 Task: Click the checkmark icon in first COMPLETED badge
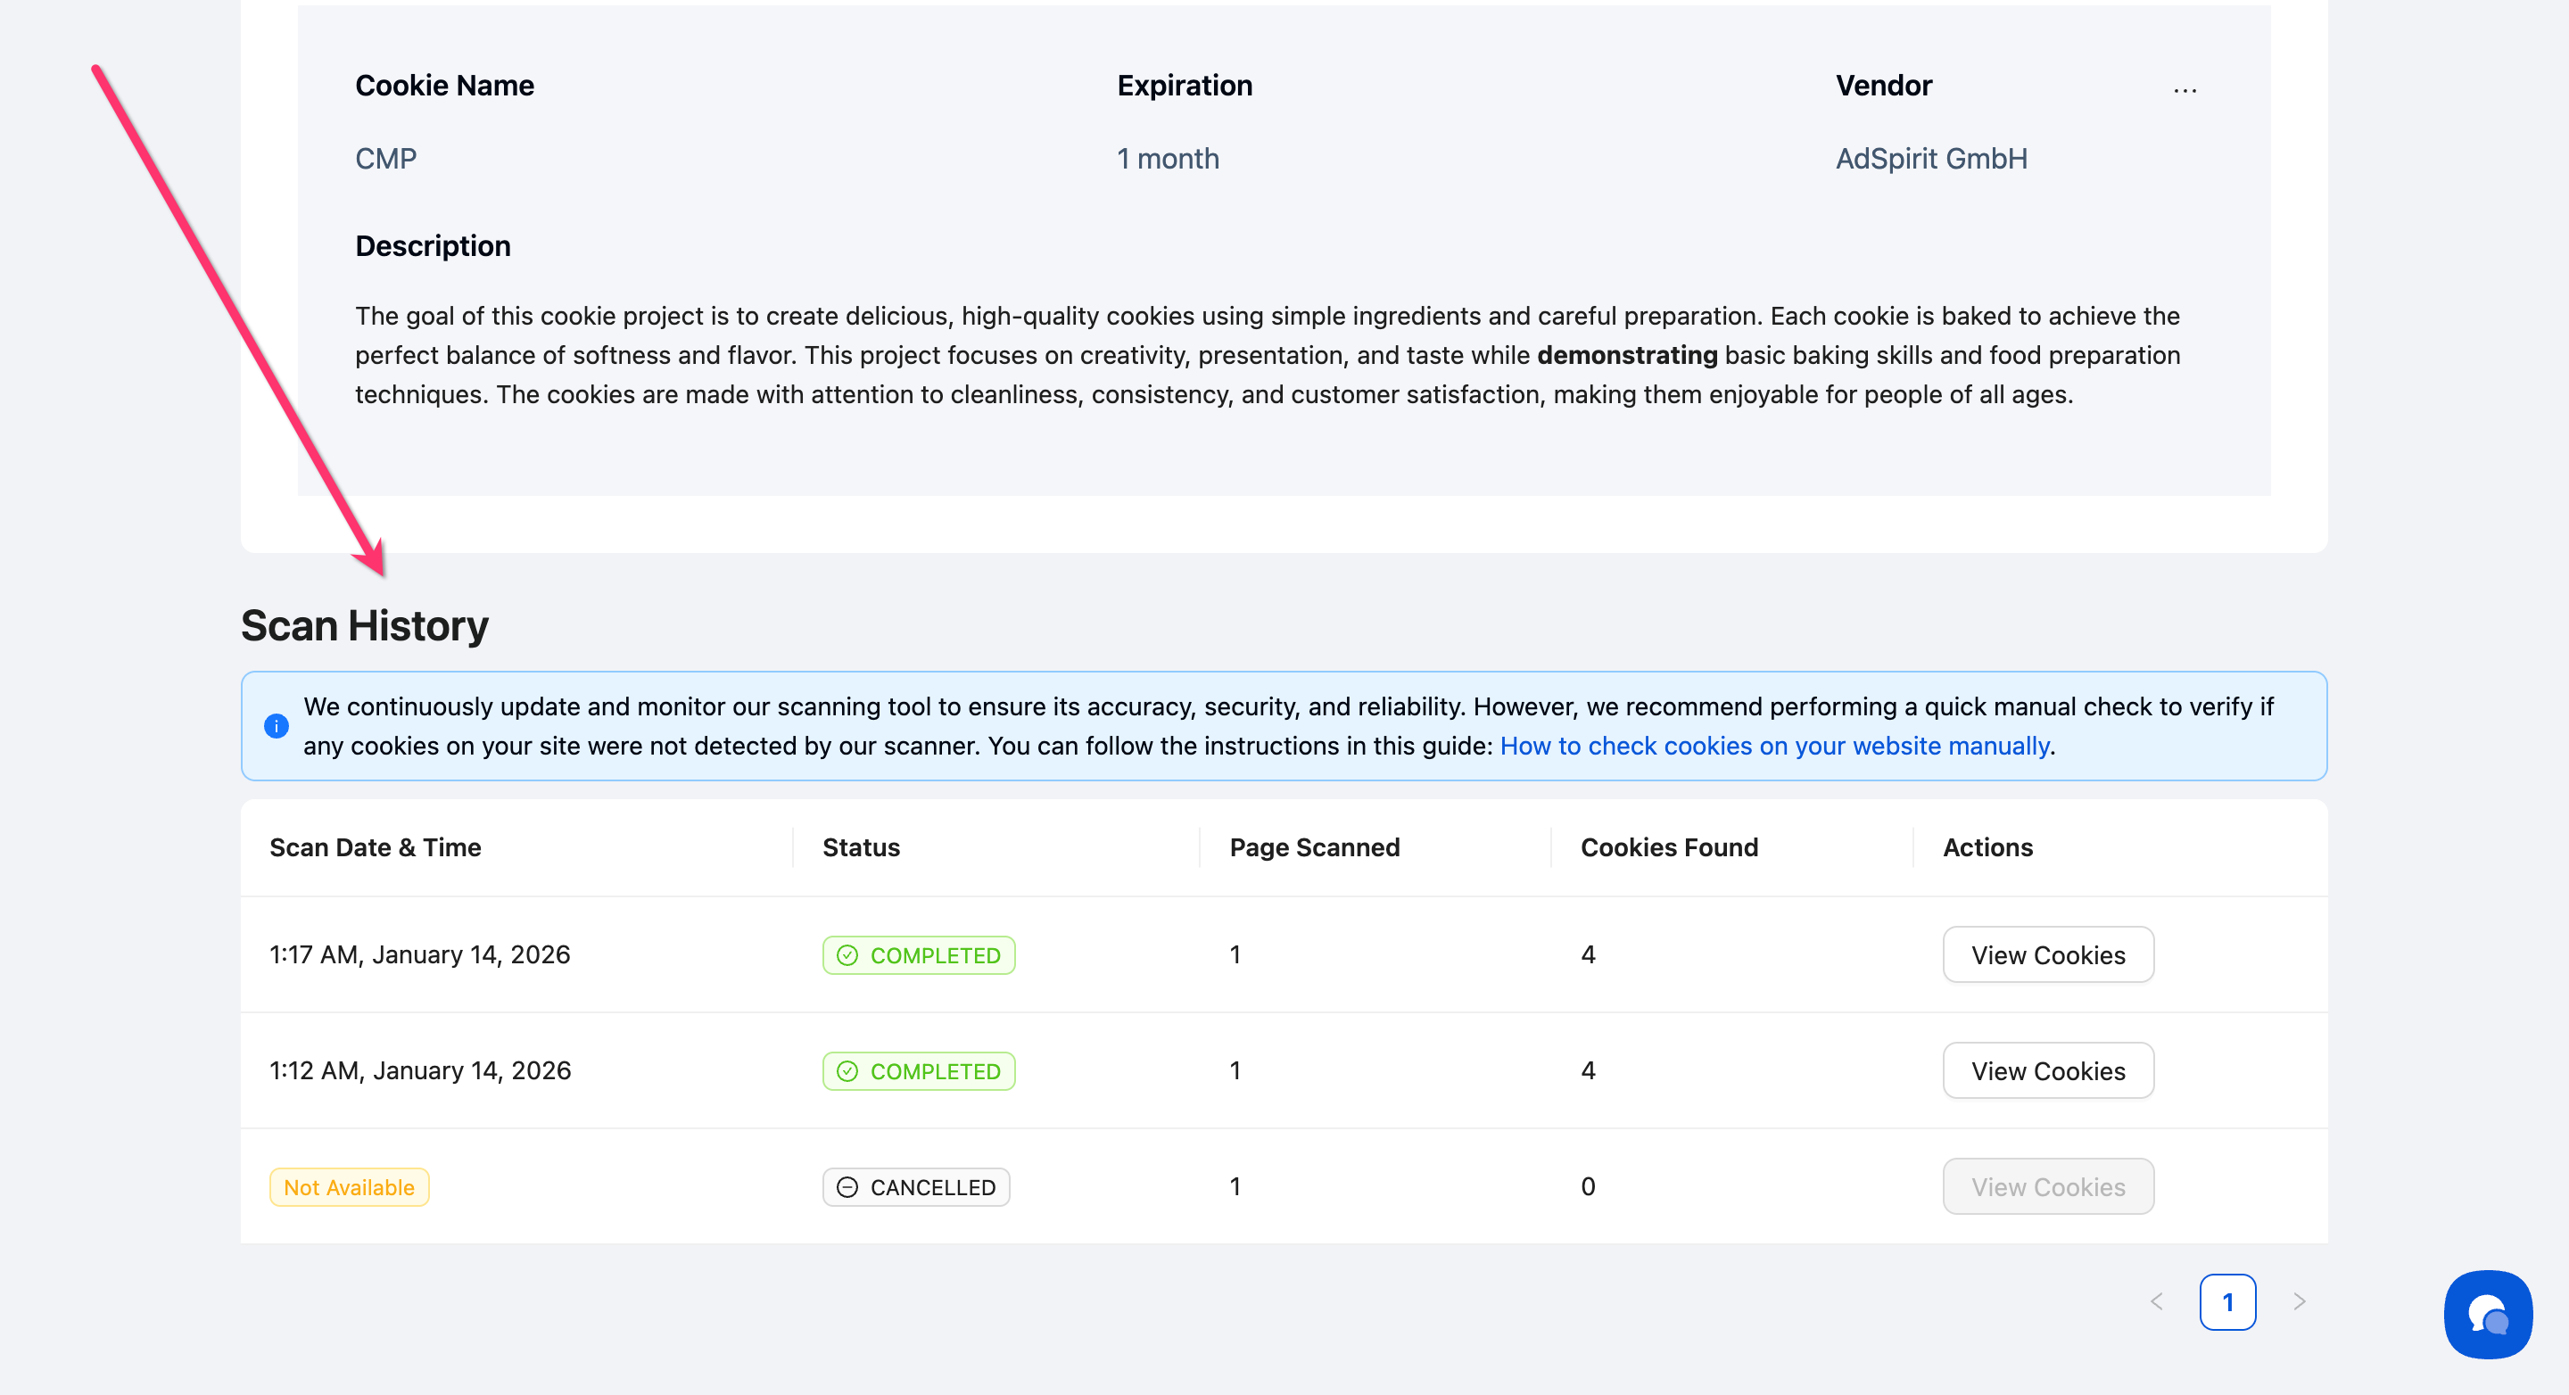pyautogui.click(x=847, y=955)
